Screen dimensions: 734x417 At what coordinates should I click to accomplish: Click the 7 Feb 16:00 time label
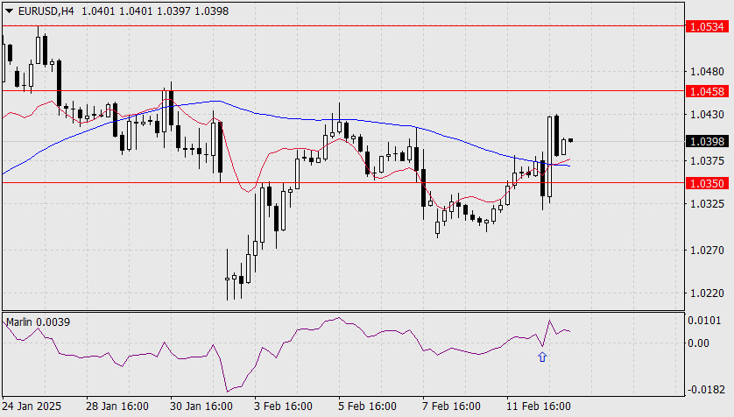coord(451,406)
